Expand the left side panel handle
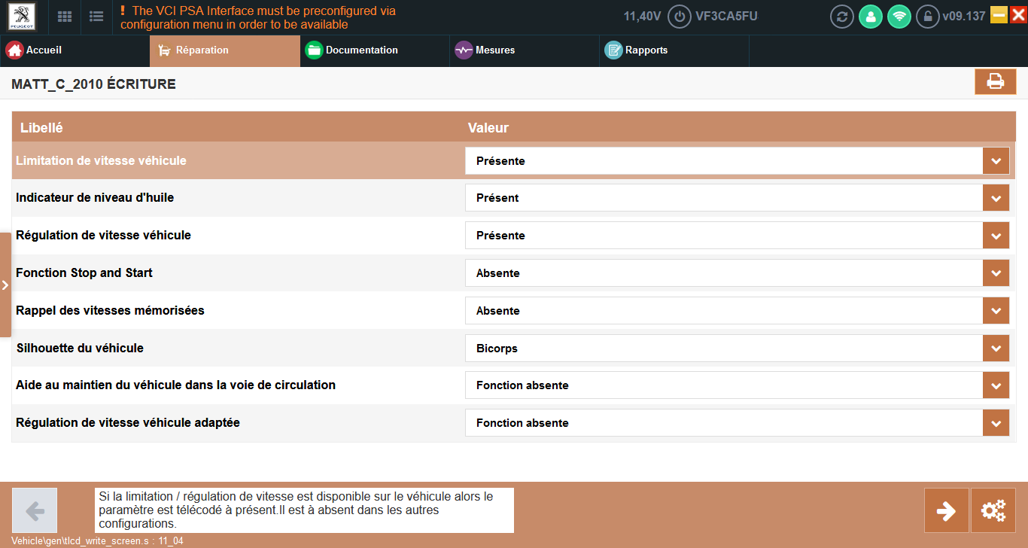The width and height of the screenshot is (1028, 548). click(5, 285)
